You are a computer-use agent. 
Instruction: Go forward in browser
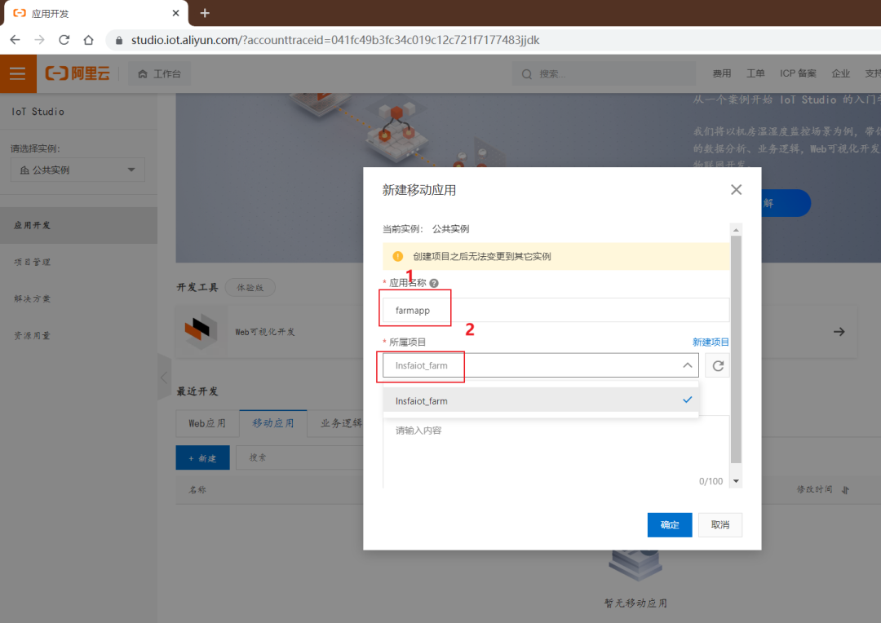(39, 40)
